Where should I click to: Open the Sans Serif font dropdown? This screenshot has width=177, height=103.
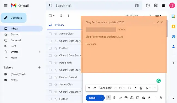tap(108, 88)
